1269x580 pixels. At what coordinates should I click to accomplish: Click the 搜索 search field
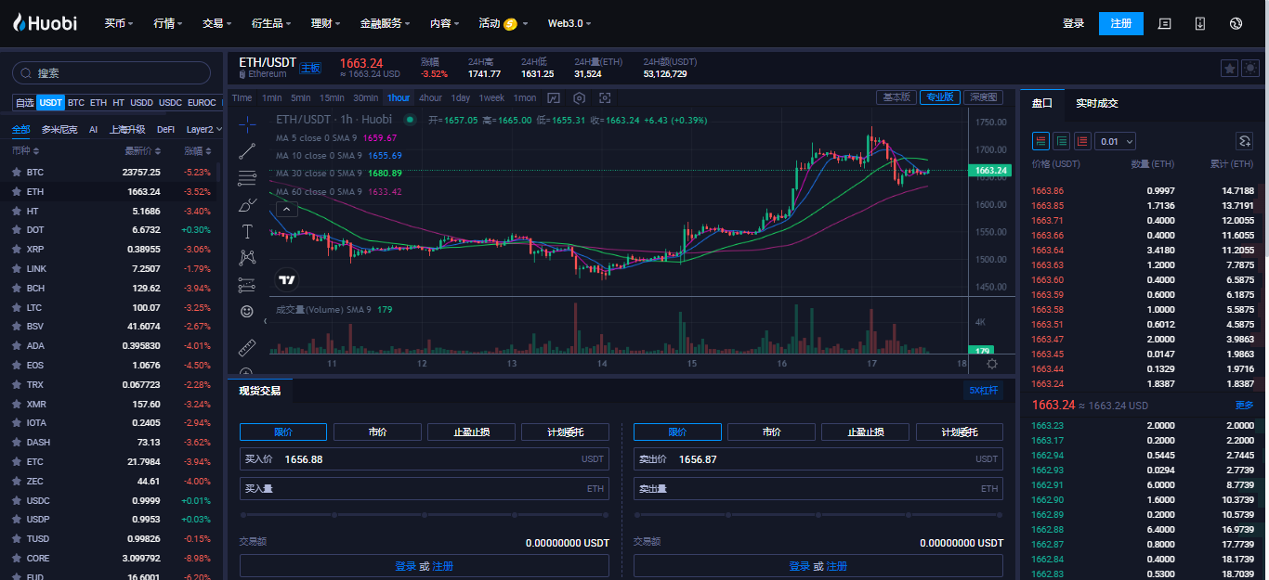pyautogui.click(x=111, y=73)
